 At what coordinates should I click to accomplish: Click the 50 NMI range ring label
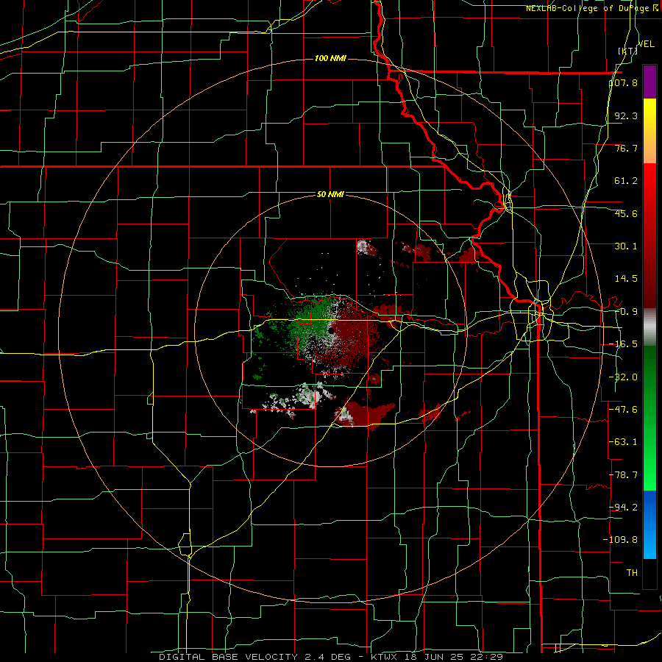click(330, 195)
